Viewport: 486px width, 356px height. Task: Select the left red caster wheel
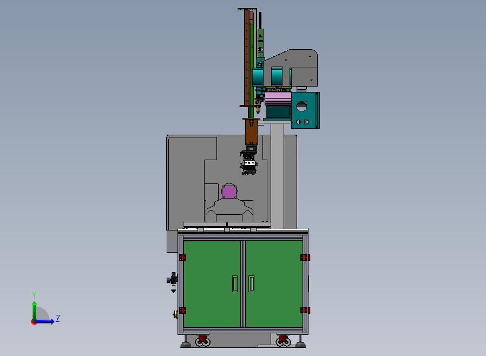pyautogui.click(x=203, y=340)
